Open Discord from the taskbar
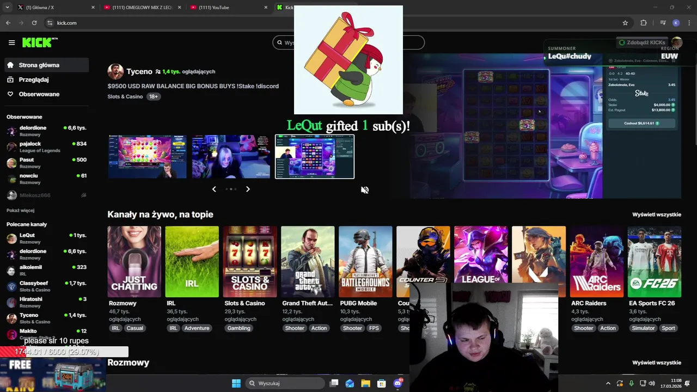Viewport: 697px width, 392px height. (398, 383)
